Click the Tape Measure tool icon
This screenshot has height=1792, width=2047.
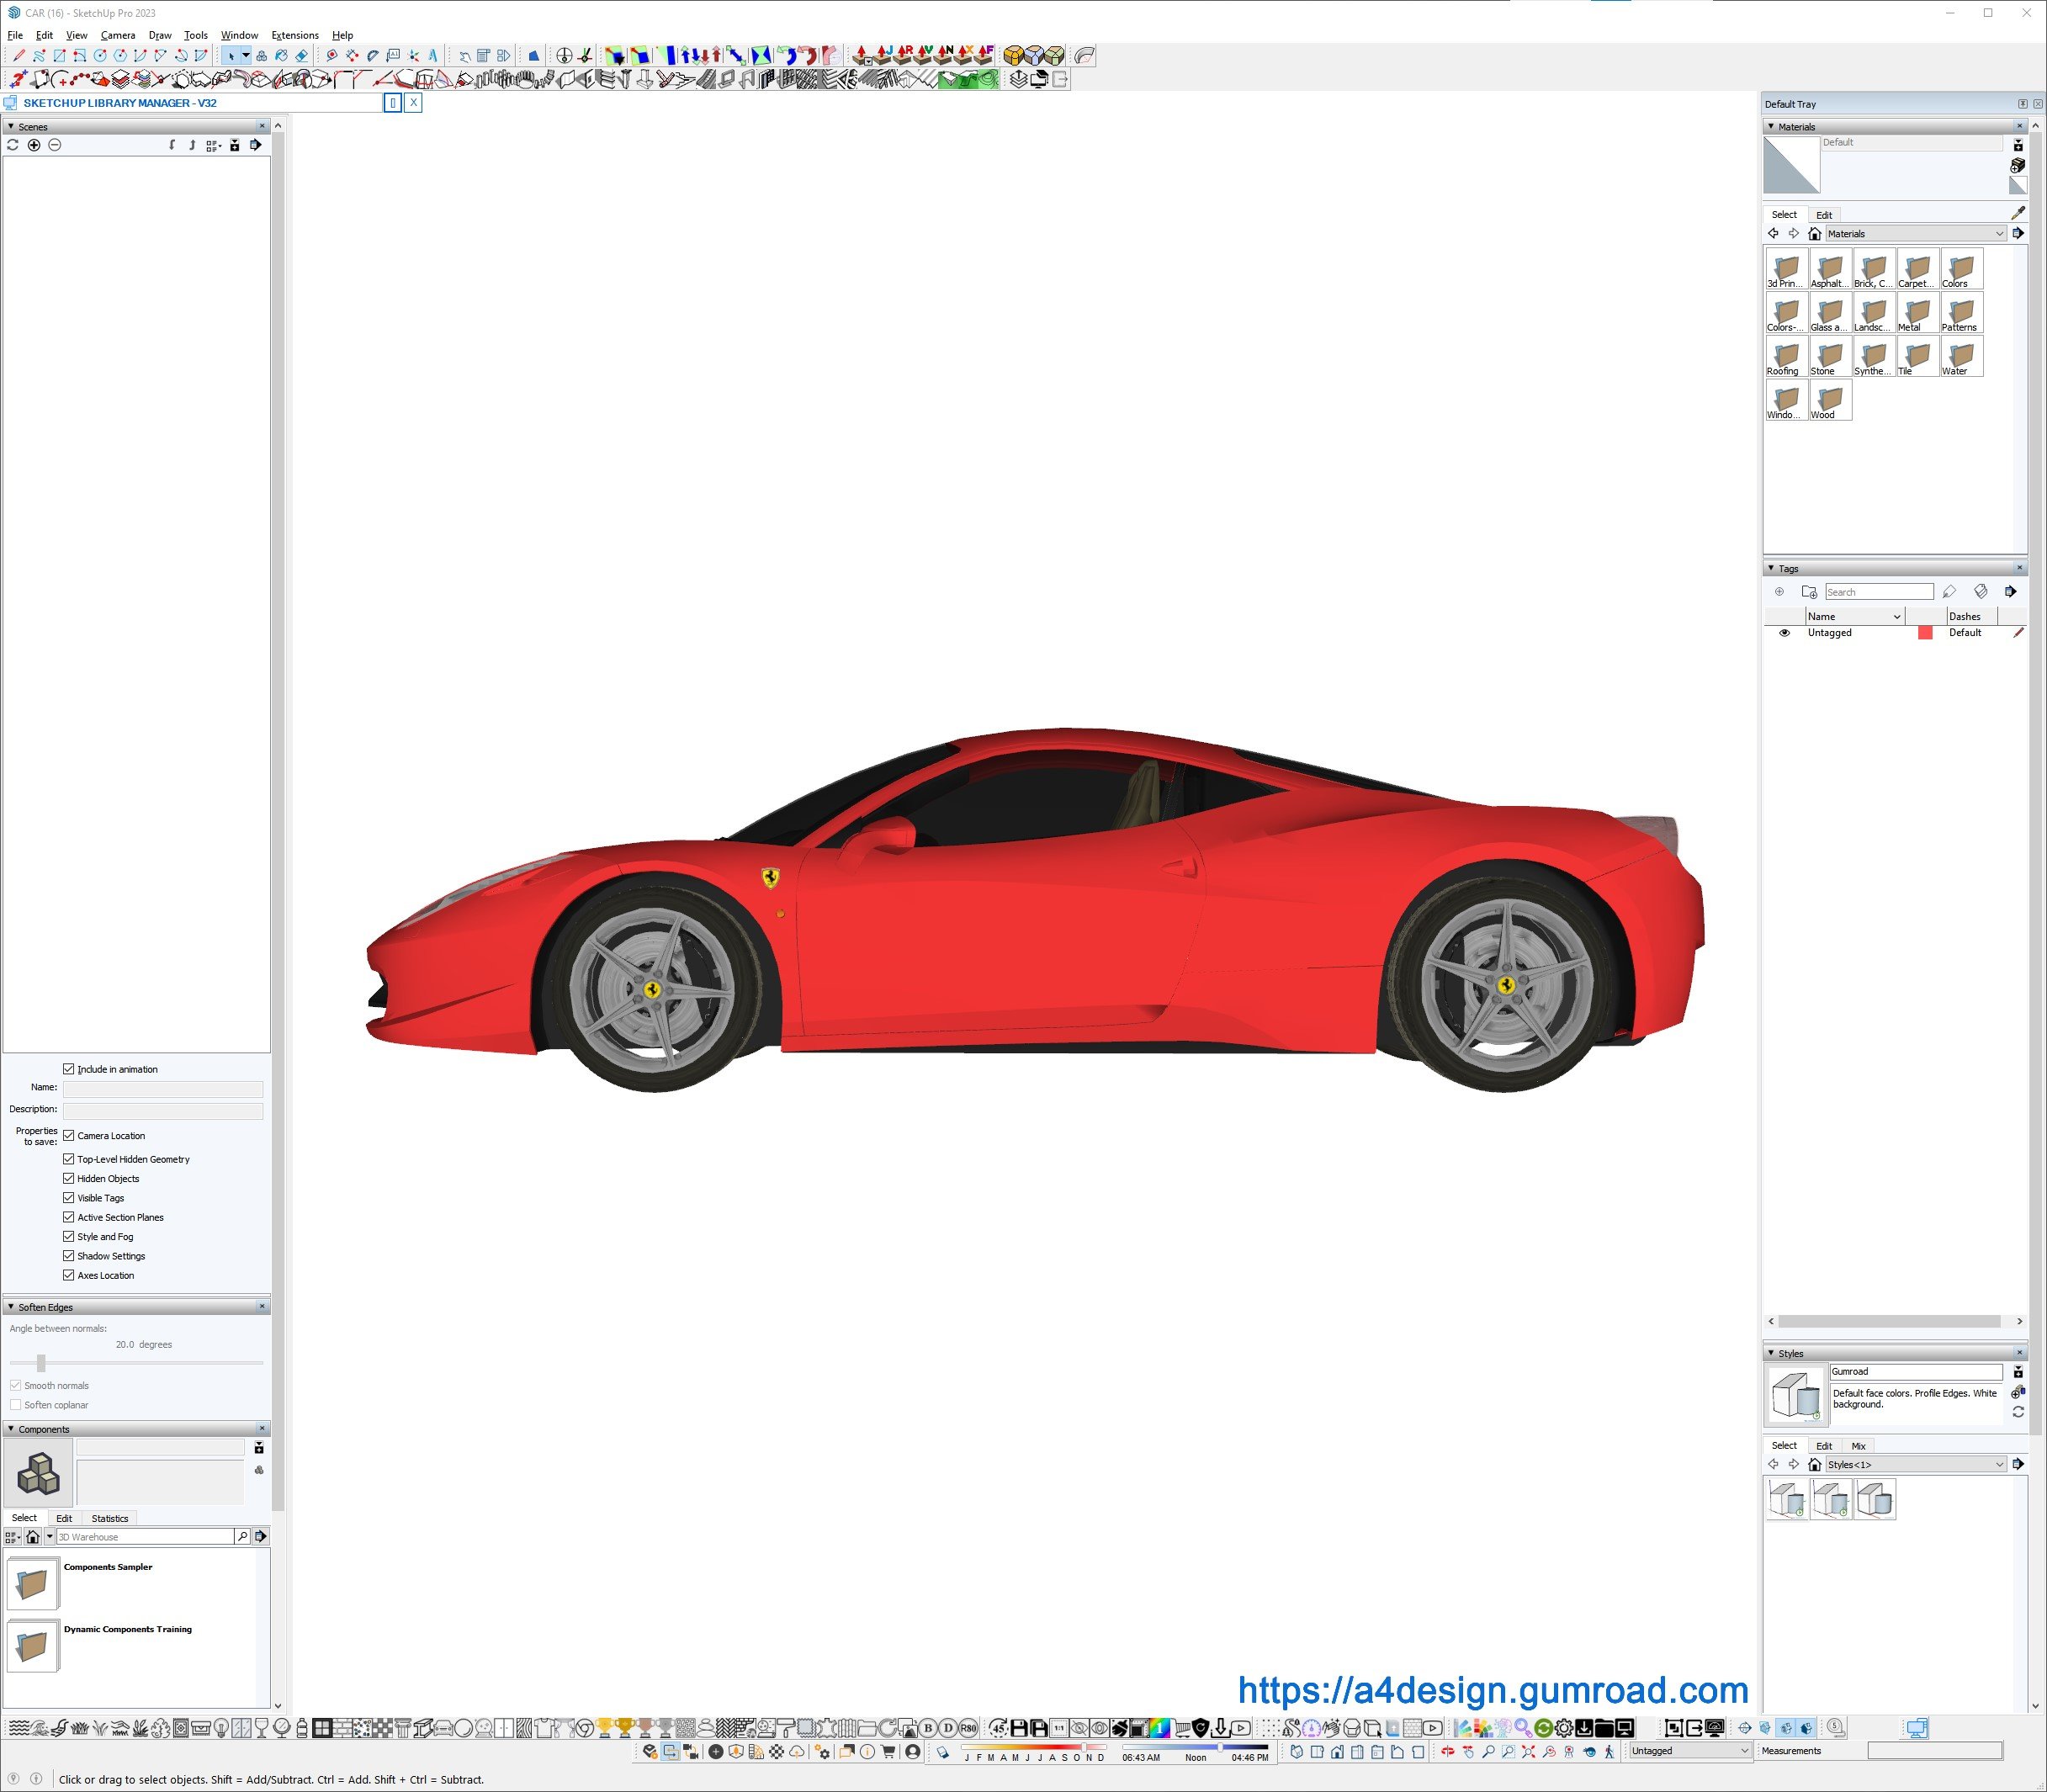click(x=332, y=56)
